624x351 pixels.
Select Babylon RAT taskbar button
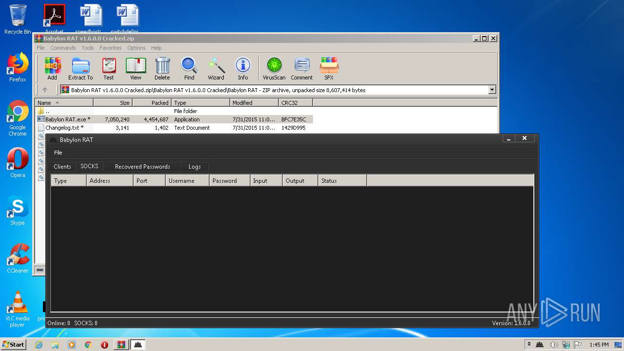[x=138, y=345]
